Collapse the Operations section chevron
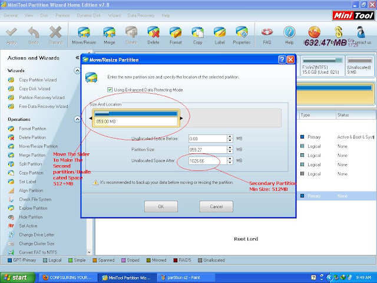Image resolution: width=377 pixels, height=283 pixels. 77,119
